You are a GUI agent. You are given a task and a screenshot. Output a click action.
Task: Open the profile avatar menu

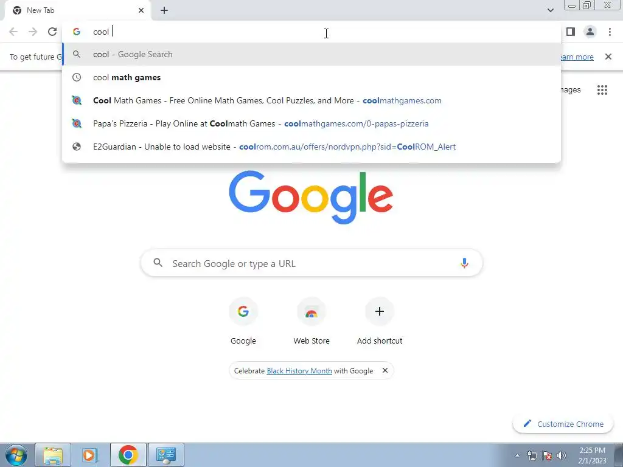coord(590,32)
